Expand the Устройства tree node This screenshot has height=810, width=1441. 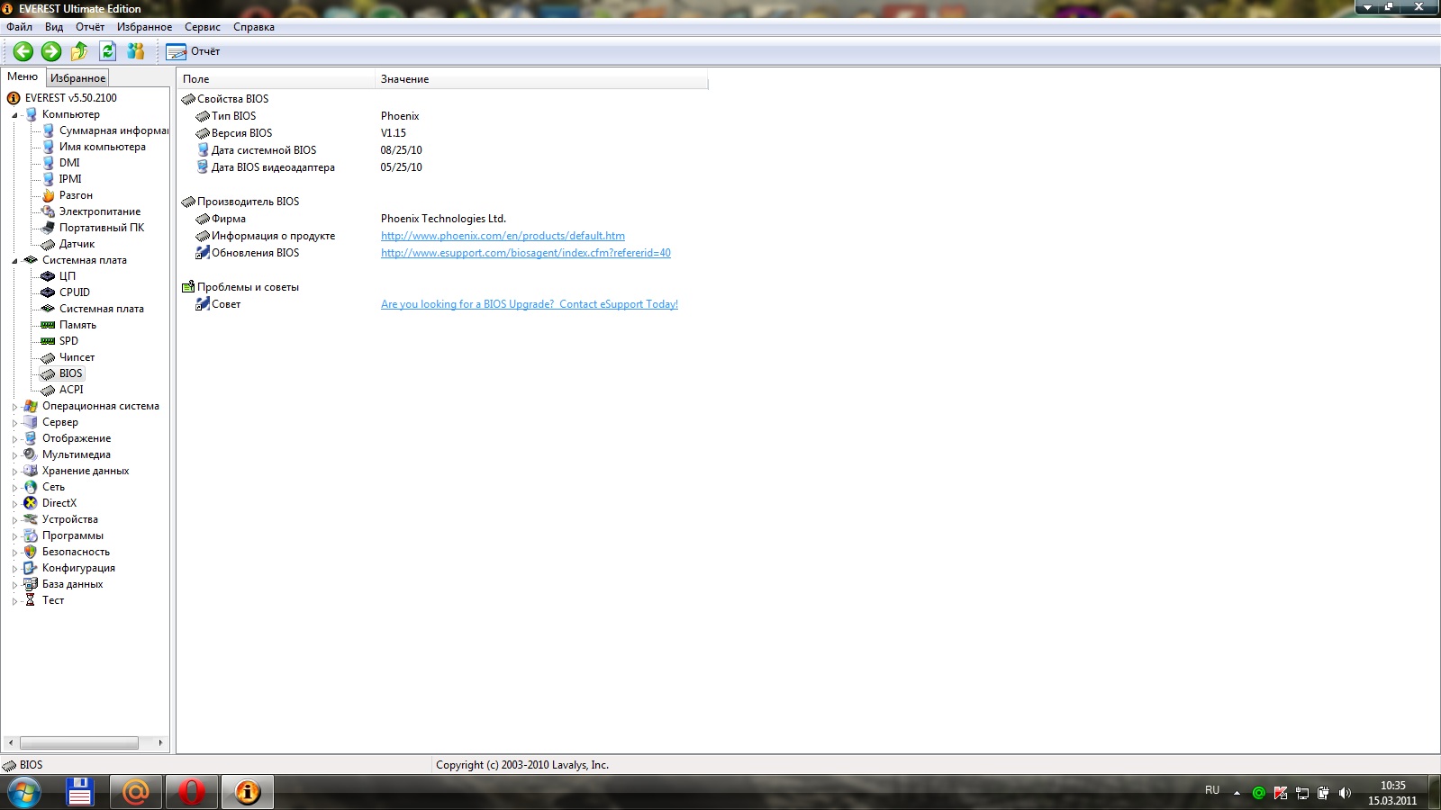pyautogui.click(x=14, y=520)
